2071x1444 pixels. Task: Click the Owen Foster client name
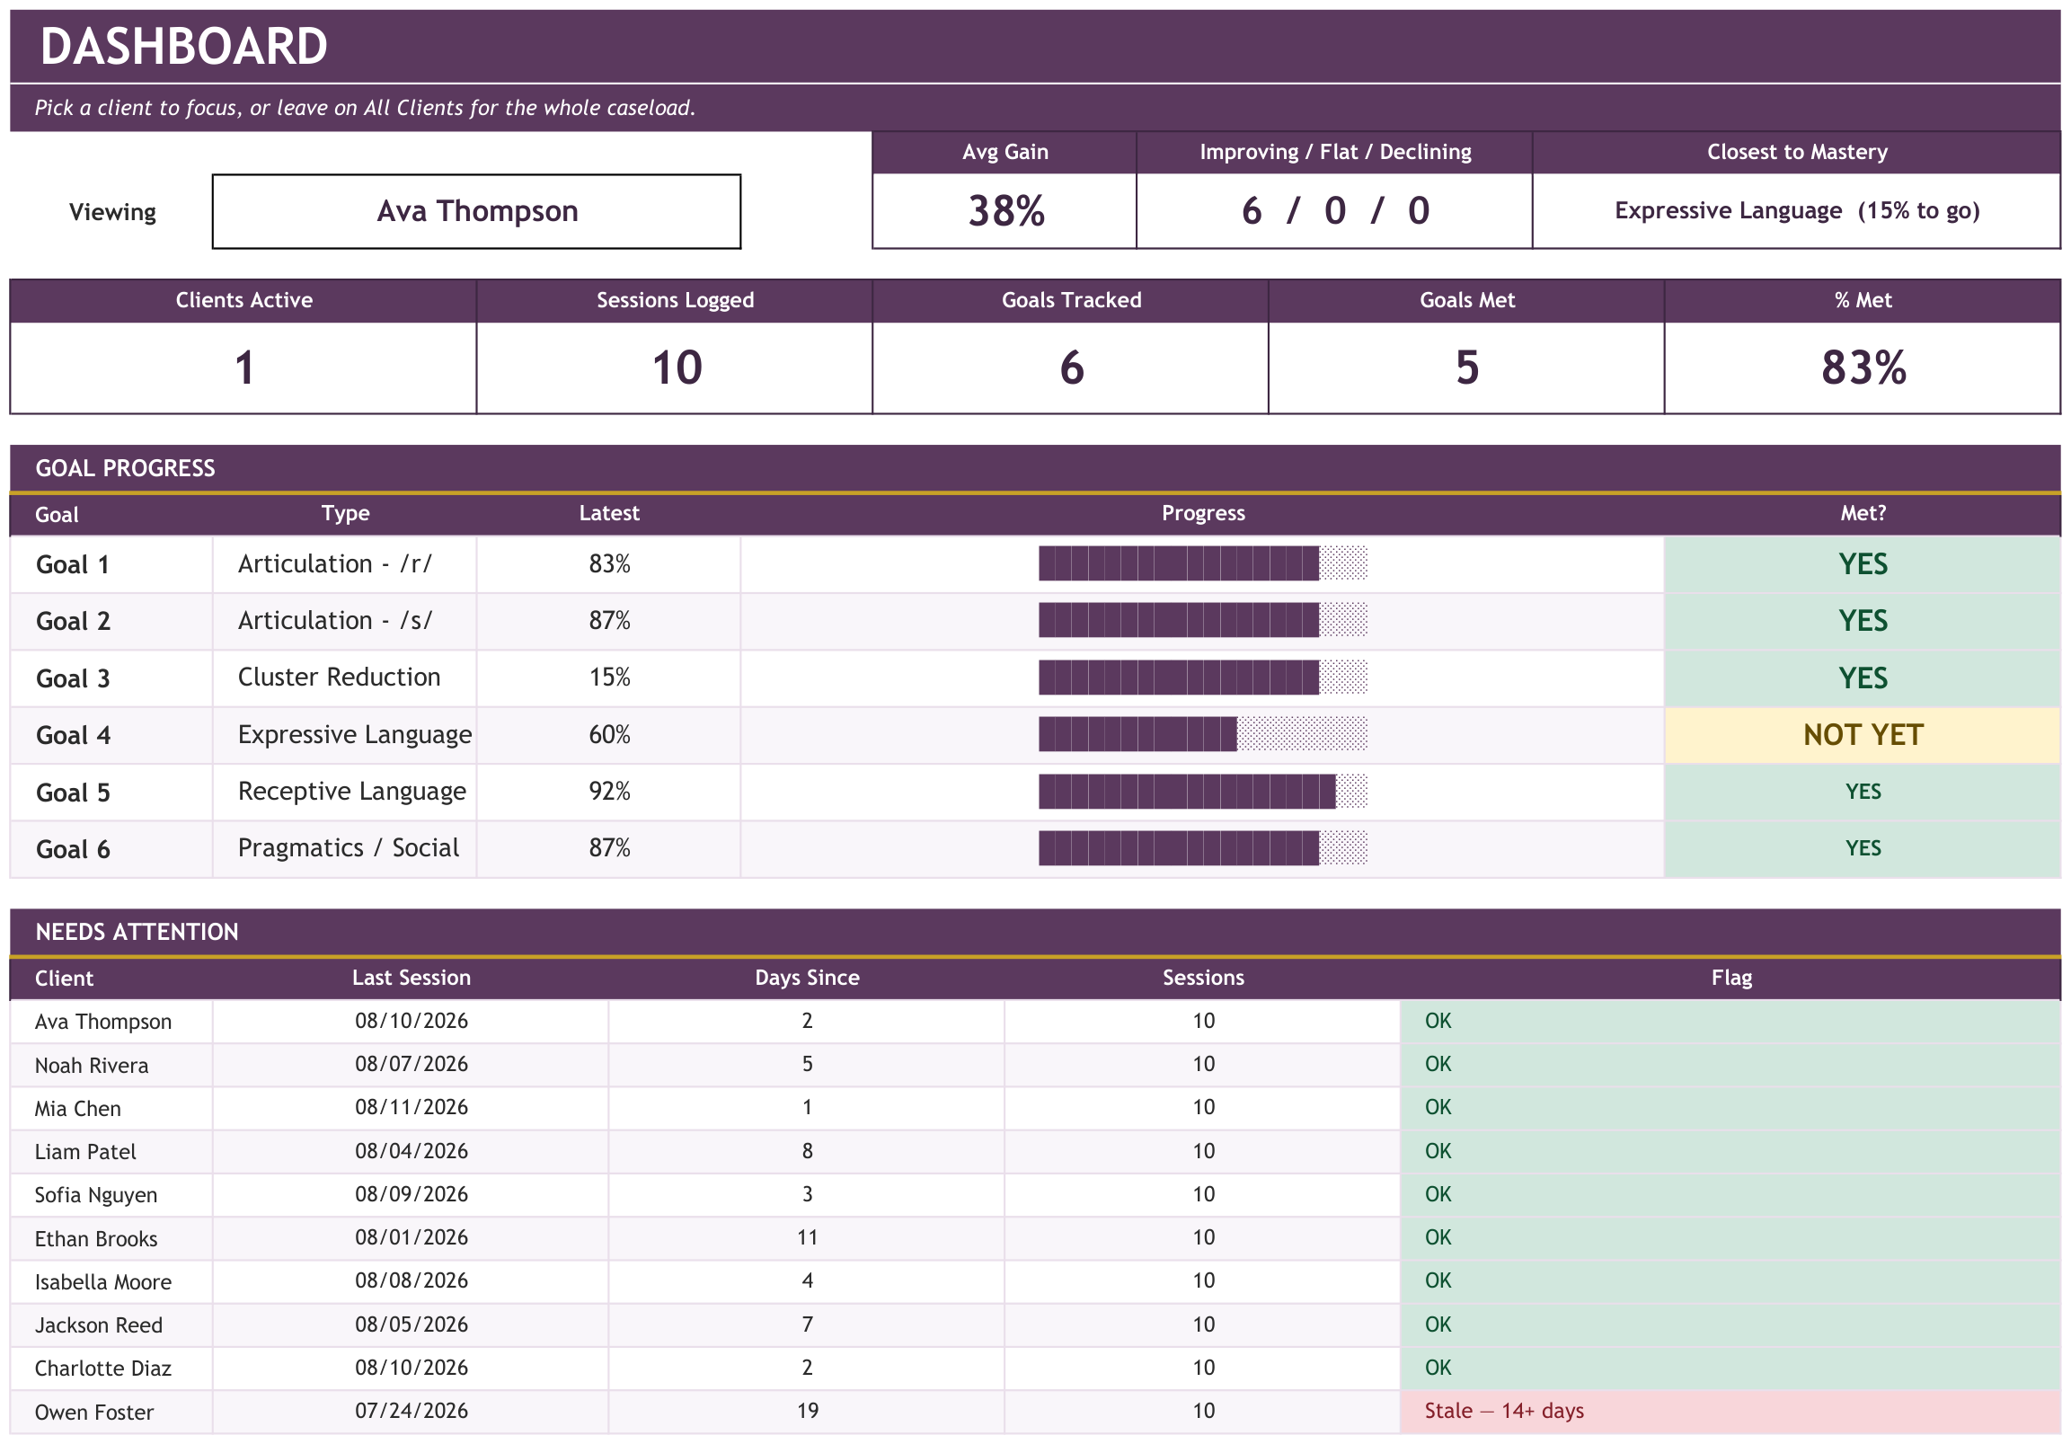(93, 1413)
